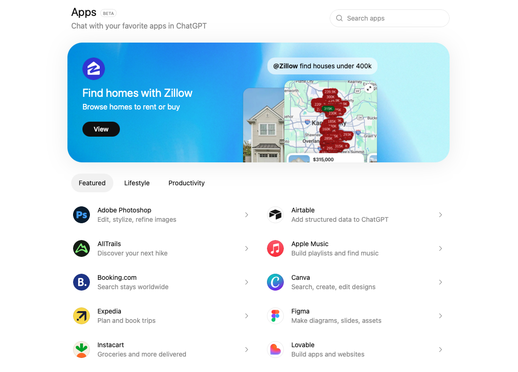Image resolution: width=518 pixels, height=372 pixels.
Task: Open the Figma app icon
Action: pyautogui.click(x=275, y=316)
